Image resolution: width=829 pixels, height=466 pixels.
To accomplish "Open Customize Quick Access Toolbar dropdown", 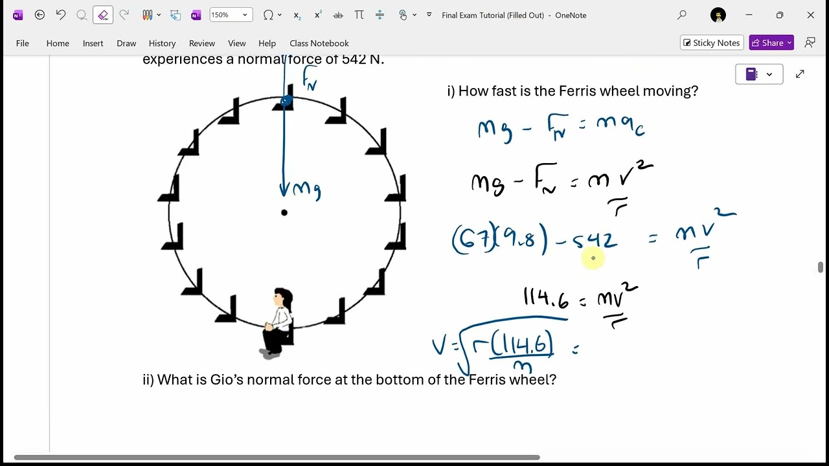I will (429, 15).
